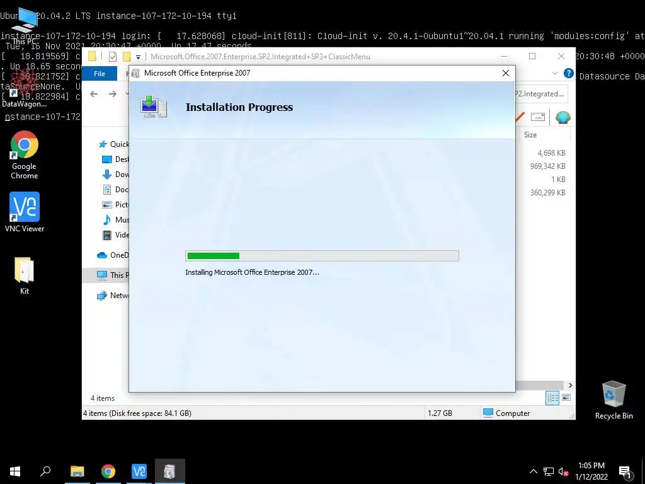Click Installation Progress heading

coord(239,107)
